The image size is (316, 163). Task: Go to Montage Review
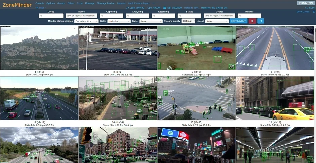point(106,3)
